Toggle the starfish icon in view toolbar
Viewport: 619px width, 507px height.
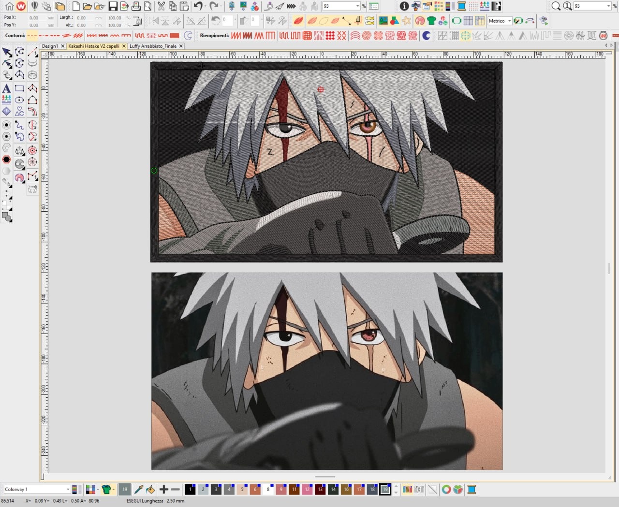pos(406,21)
